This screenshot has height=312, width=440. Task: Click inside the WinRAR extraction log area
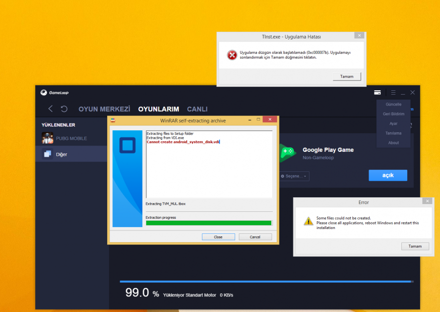point(209,164)
